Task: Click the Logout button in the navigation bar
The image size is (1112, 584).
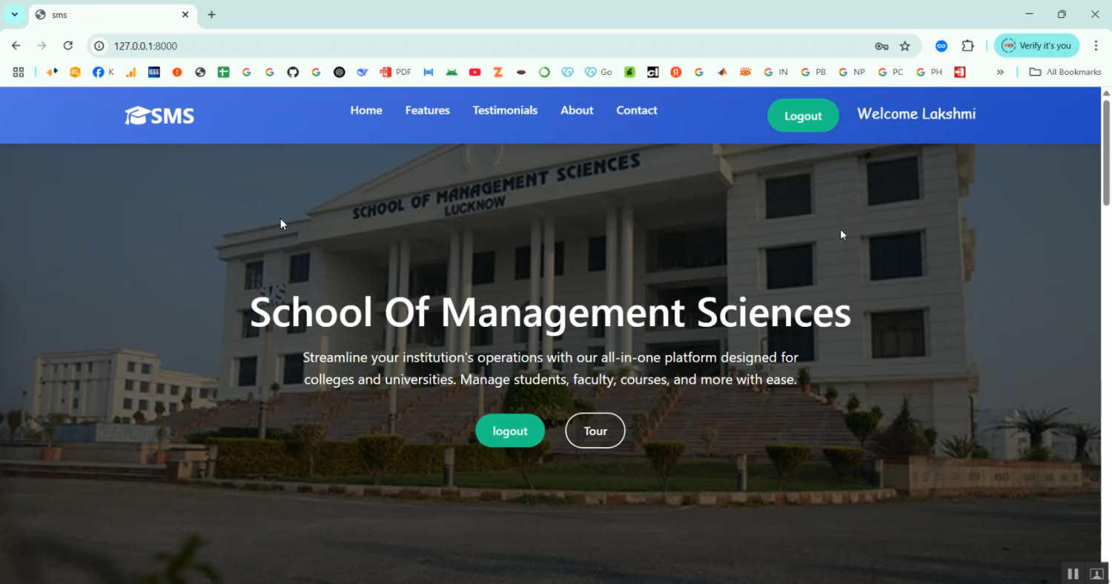Action: pos(803,116)
